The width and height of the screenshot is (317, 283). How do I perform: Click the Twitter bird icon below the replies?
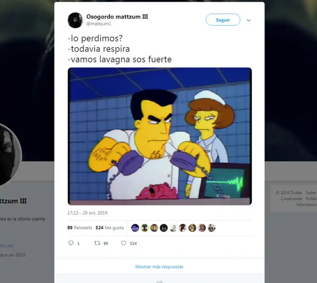pos(159,281)
